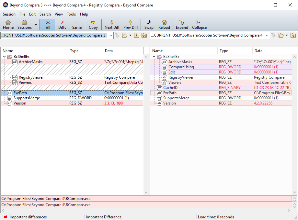This screenshot has height=220, width=298.
Task: Click right Name column header
Action: point(184,51)
